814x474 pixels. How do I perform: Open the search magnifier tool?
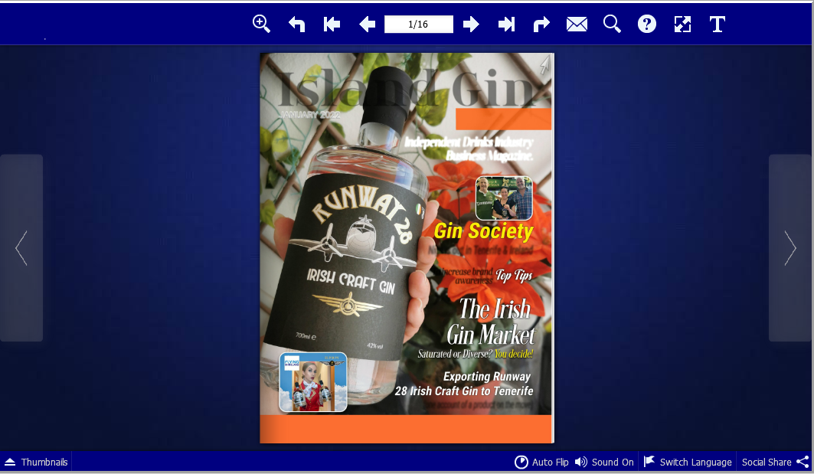tap(612, 24)
